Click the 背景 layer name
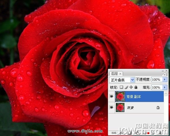 tap(130, 108)
